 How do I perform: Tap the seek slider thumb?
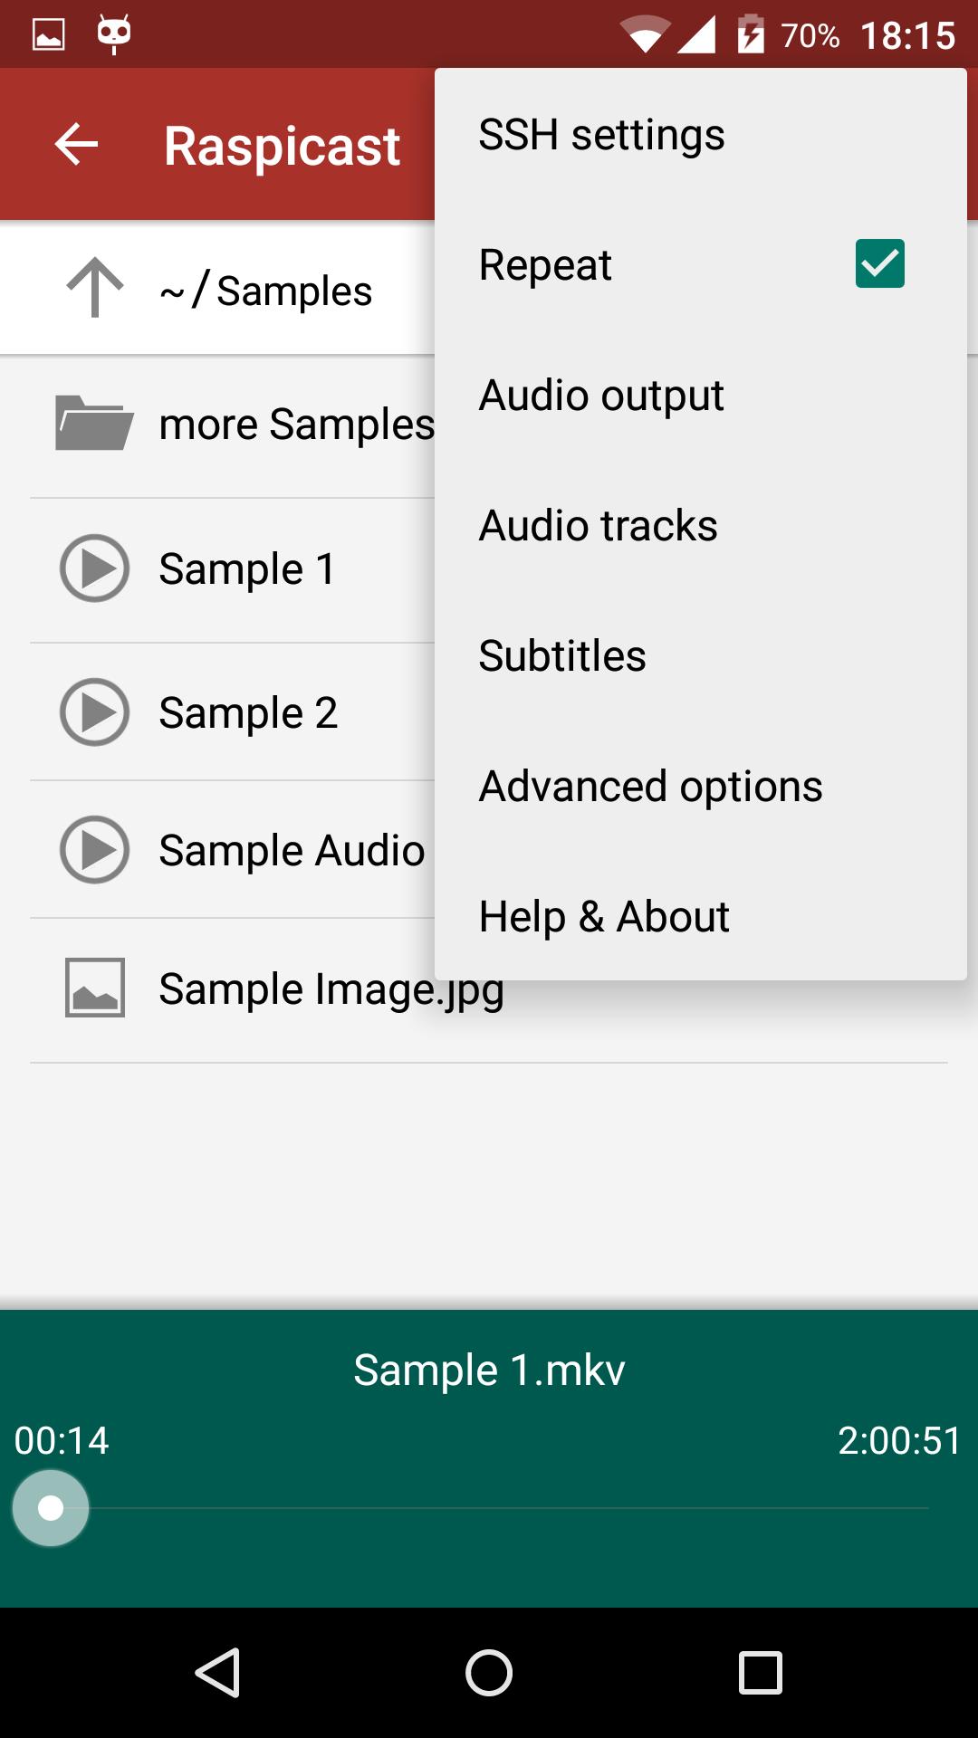click(51, 1508)
